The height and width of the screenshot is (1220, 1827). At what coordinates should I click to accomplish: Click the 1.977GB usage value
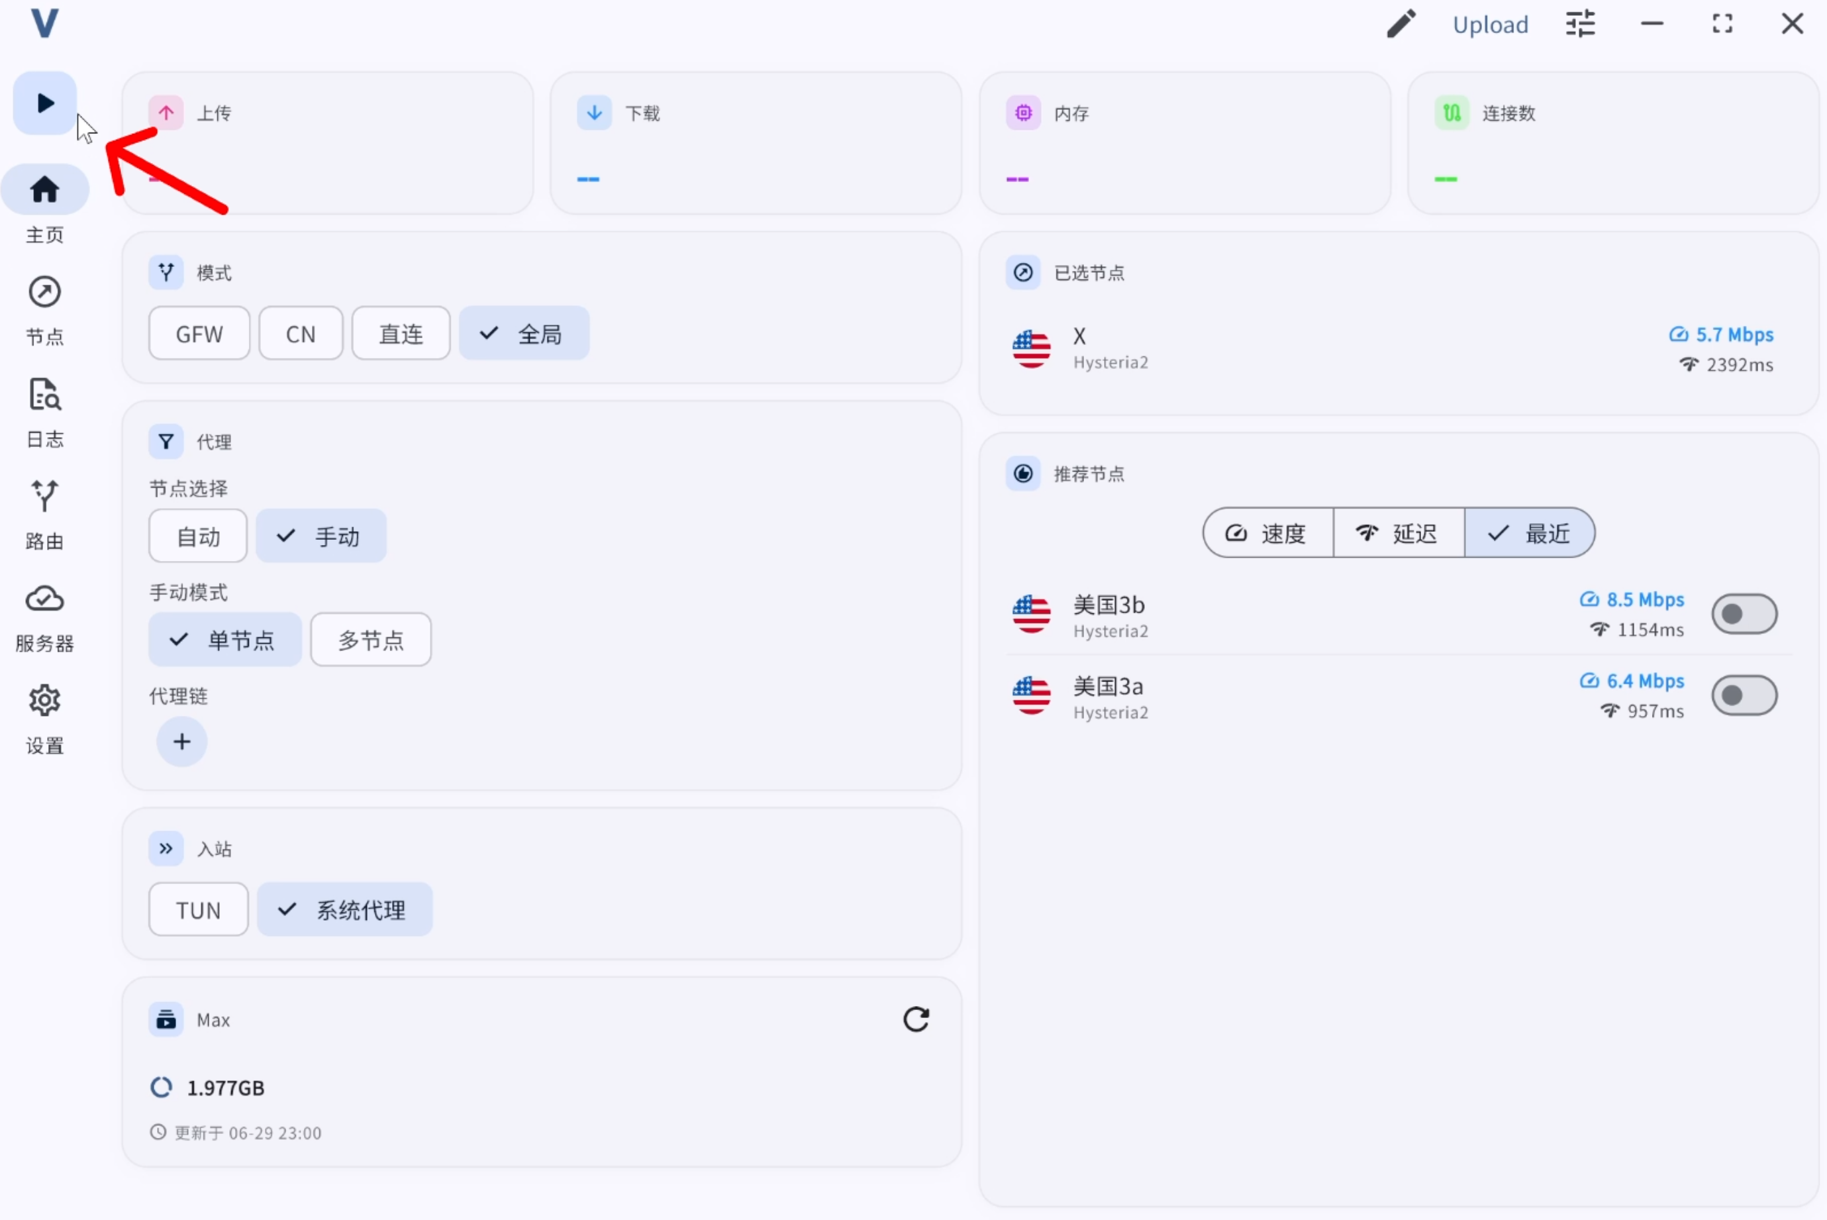click(x=226, y=1087)
